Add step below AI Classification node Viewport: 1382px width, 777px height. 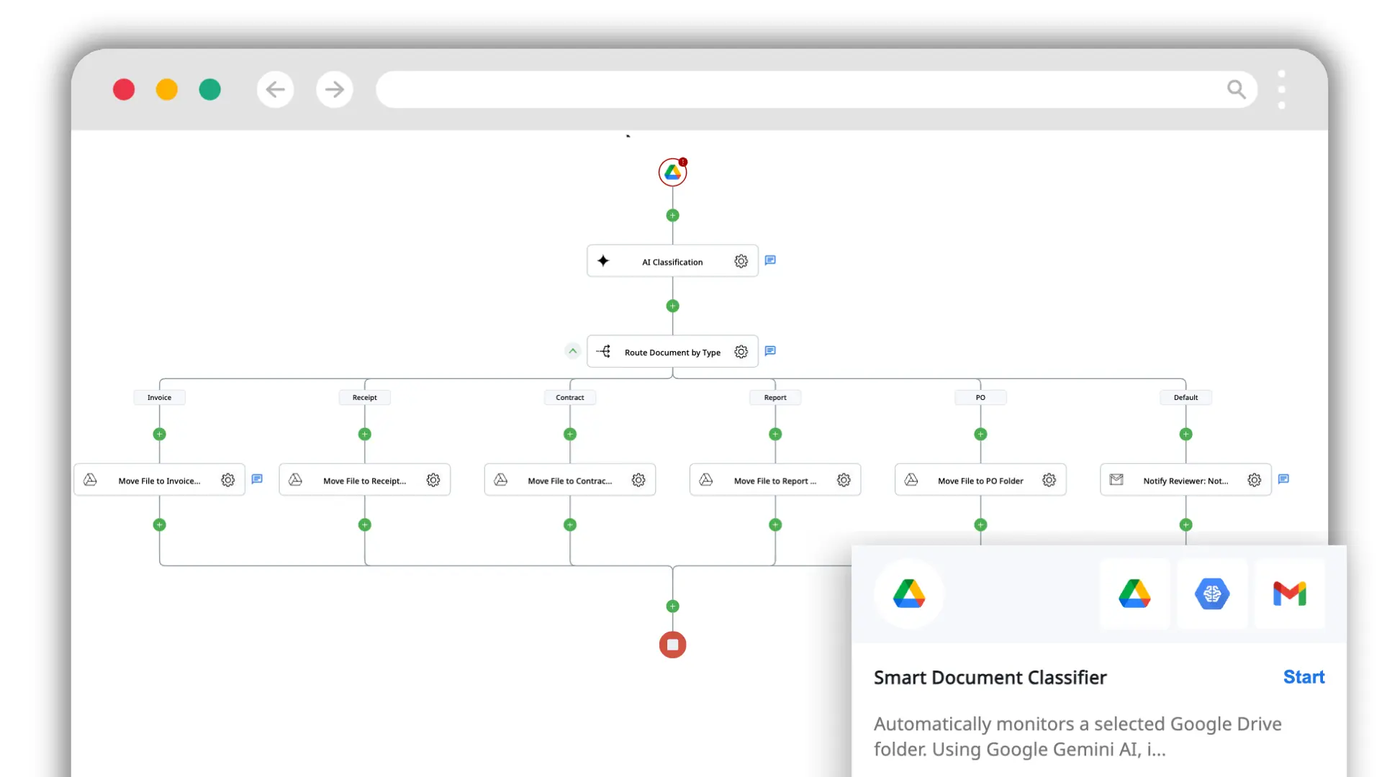click(672, 306)
